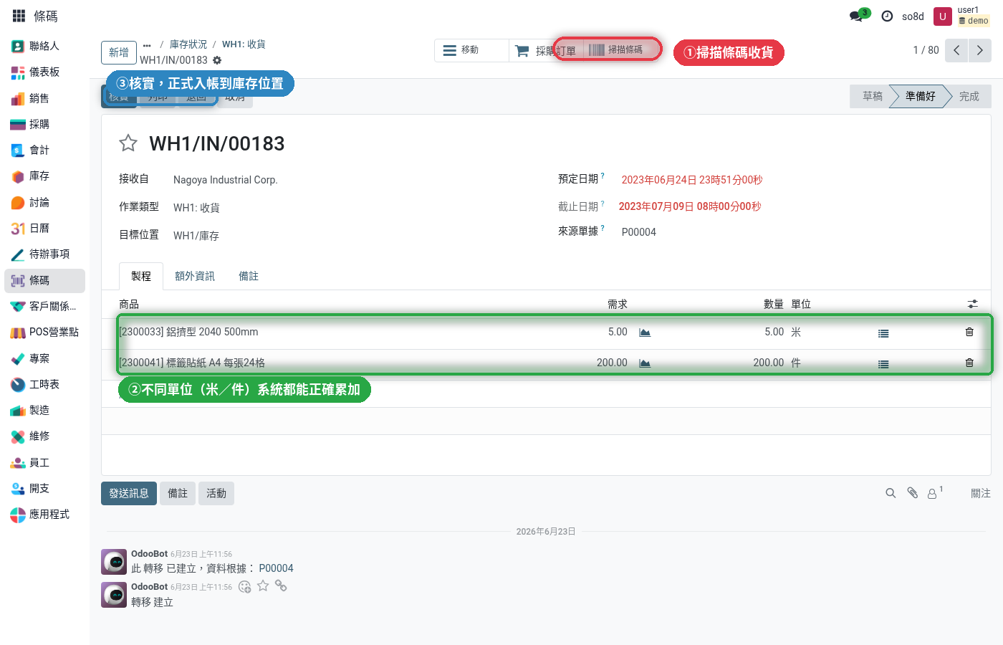1003x645 pixels.
Task: Add reaction to OdooBot 轉移 建立 message
Action: [x=244, y=587]
